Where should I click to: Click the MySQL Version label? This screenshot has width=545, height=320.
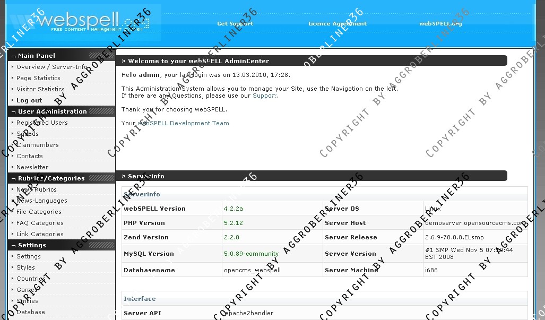tap(149, 254)
